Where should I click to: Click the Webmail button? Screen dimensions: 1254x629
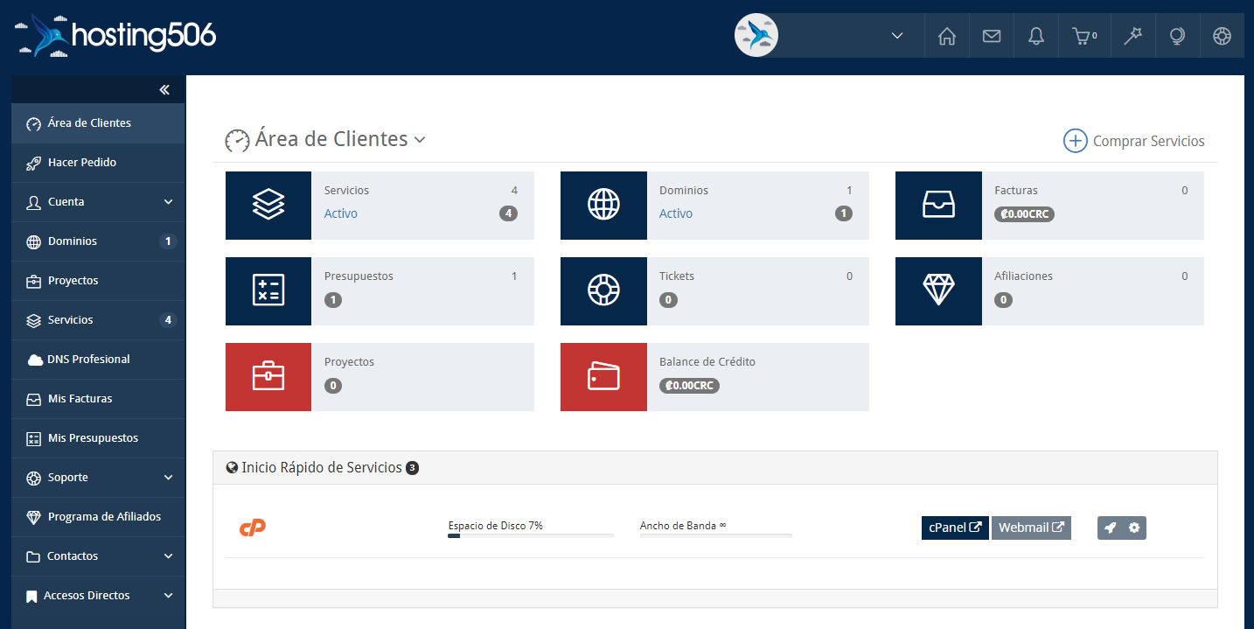[x=1031, y=528]
